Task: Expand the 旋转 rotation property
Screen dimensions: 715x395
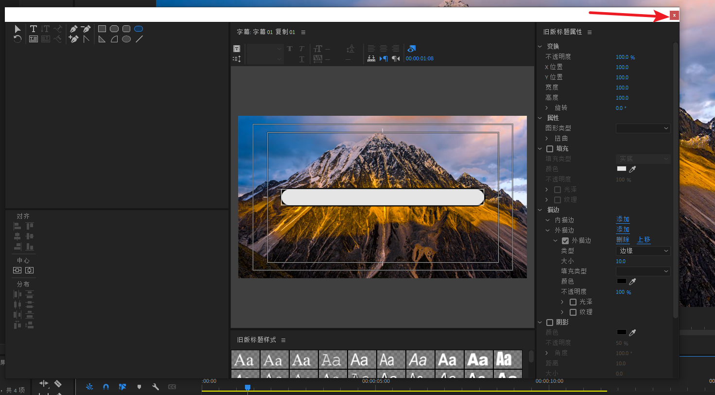Action: tap(547, 108)
